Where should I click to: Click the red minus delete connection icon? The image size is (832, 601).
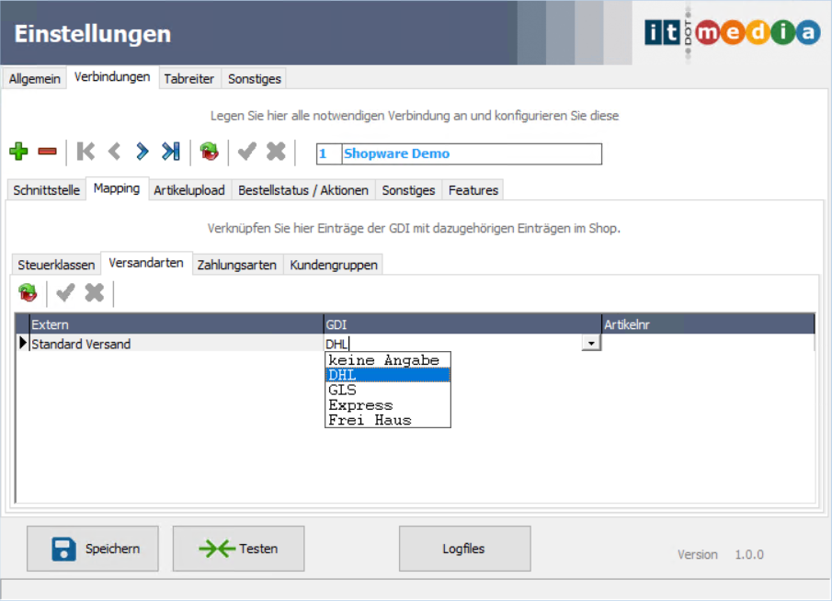(x=47, y=152)
